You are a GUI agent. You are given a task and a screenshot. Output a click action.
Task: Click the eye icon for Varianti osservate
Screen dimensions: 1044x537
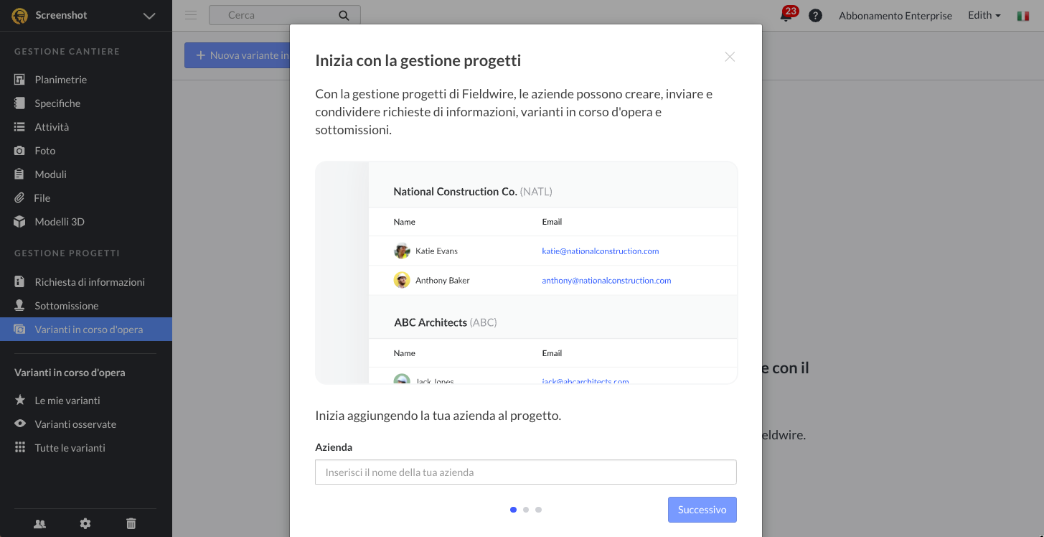tap(20, 424)
